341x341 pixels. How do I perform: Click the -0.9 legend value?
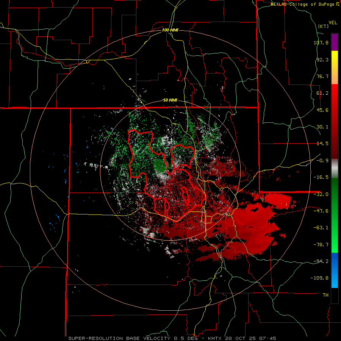pyautogui.click(x=322, y=161)
